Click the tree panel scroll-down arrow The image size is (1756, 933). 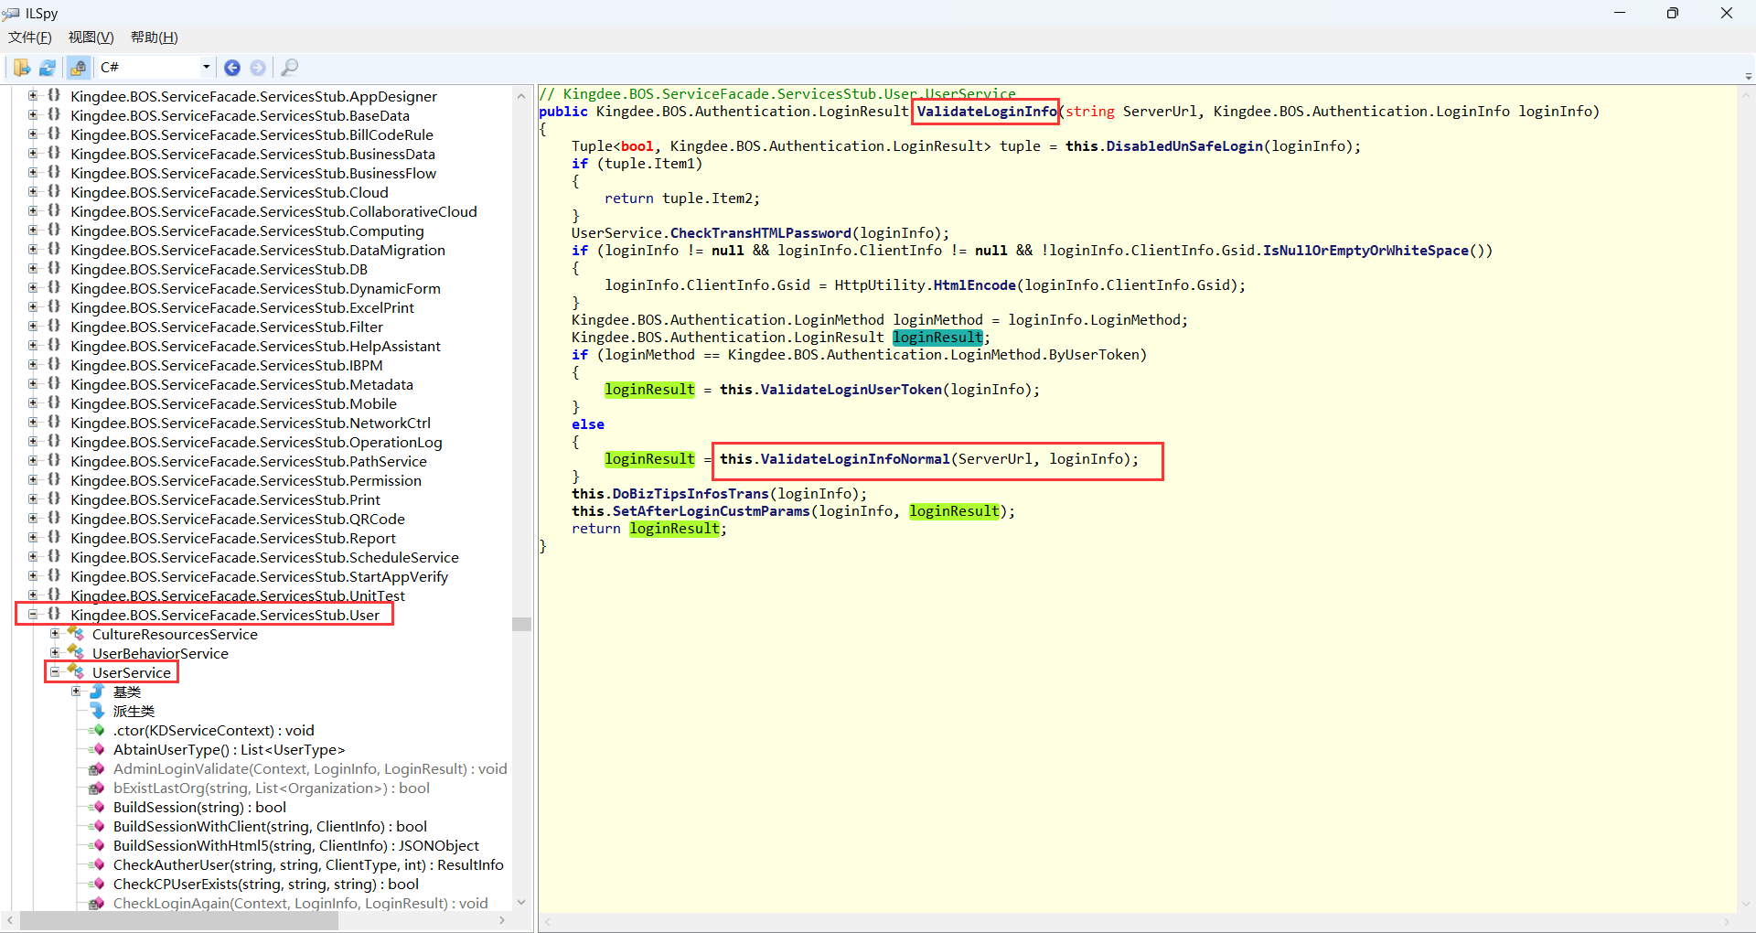[x=521, y=902]
